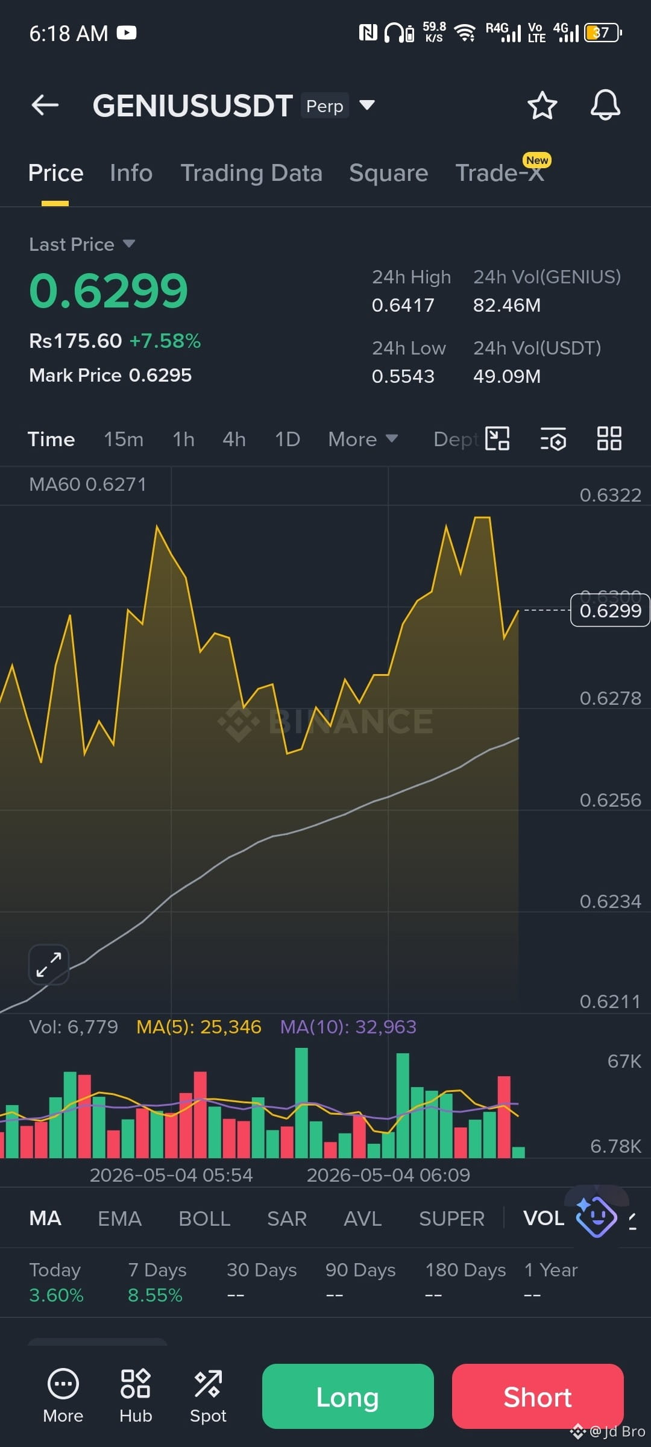The image size is (651, 1447).
Task: Tap the 7 Days 8.55% performance
Action: [157, 1282]
